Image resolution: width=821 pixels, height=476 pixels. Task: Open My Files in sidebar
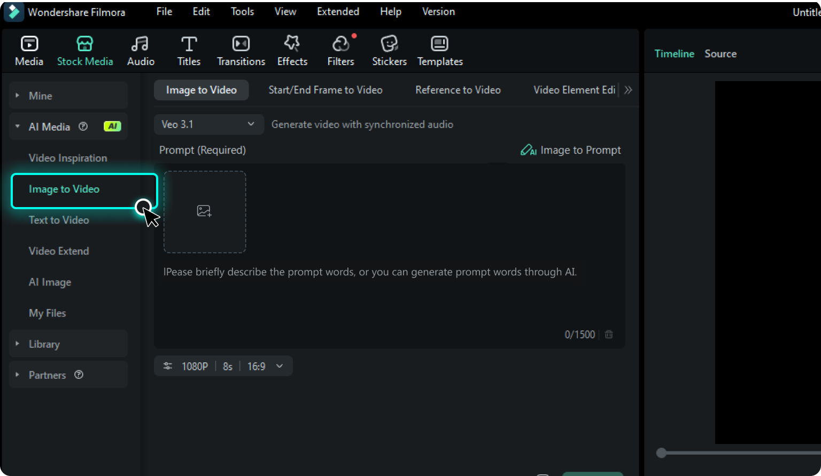click(48, 313)
